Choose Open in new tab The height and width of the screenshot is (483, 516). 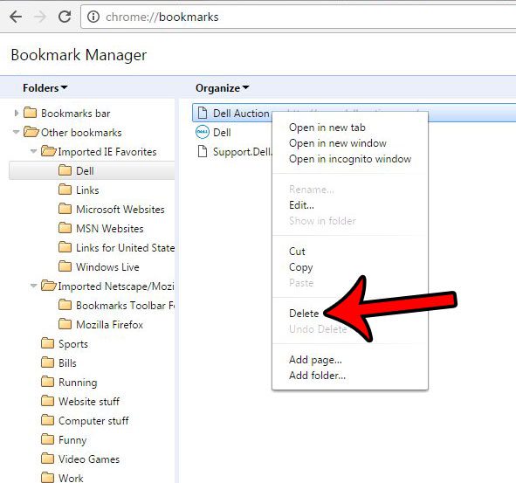[327, 128]
